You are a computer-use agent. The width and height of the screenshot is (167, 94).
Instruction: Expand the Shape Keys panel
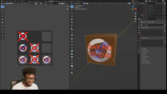[145, 38]
